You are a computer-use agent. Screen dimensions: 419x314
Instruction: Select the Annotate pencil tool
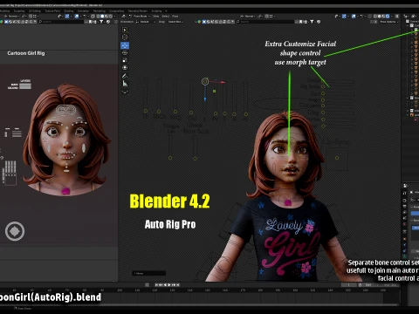coord(125,76)
